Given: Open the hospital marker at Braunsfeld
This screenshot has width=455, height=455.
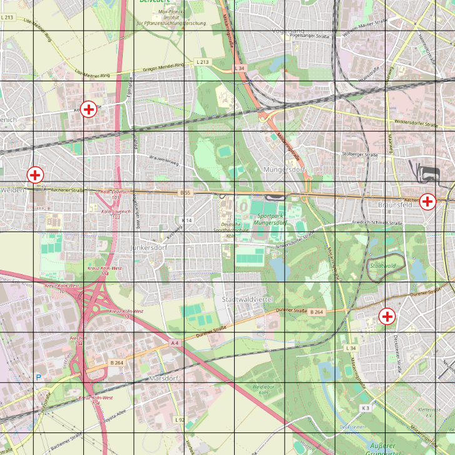Looking at the screenshot, I should click(427, 202).
